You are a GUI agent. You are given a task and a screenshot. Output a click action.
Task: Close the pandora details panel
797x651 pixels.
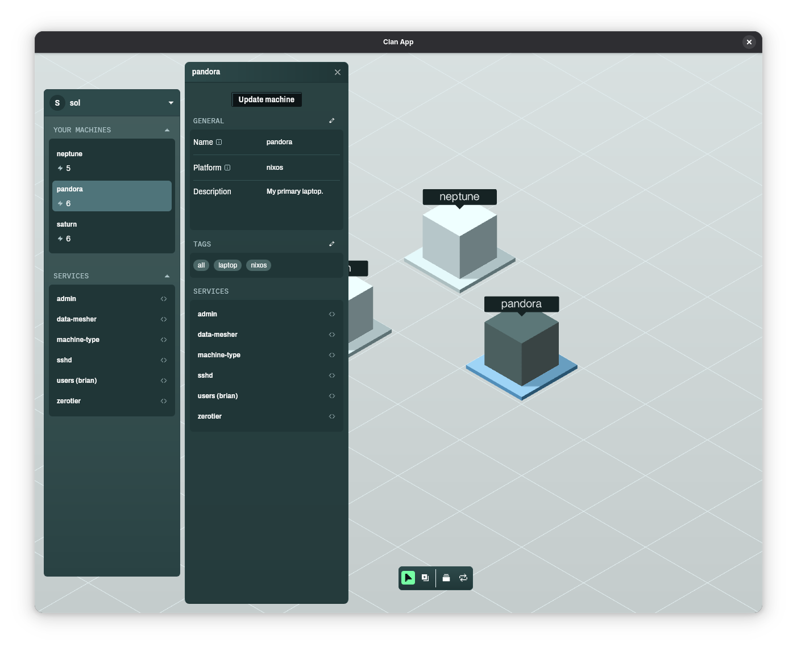(338, 72)
